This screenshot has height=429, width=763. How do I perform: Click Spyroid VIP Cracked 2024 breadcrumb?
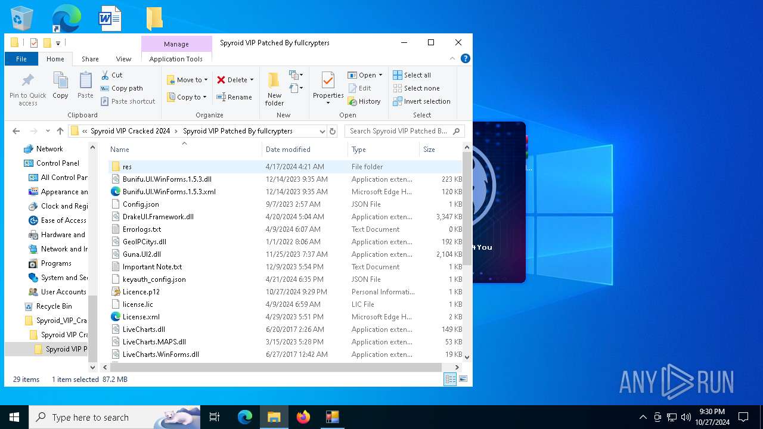click(131, 131)
